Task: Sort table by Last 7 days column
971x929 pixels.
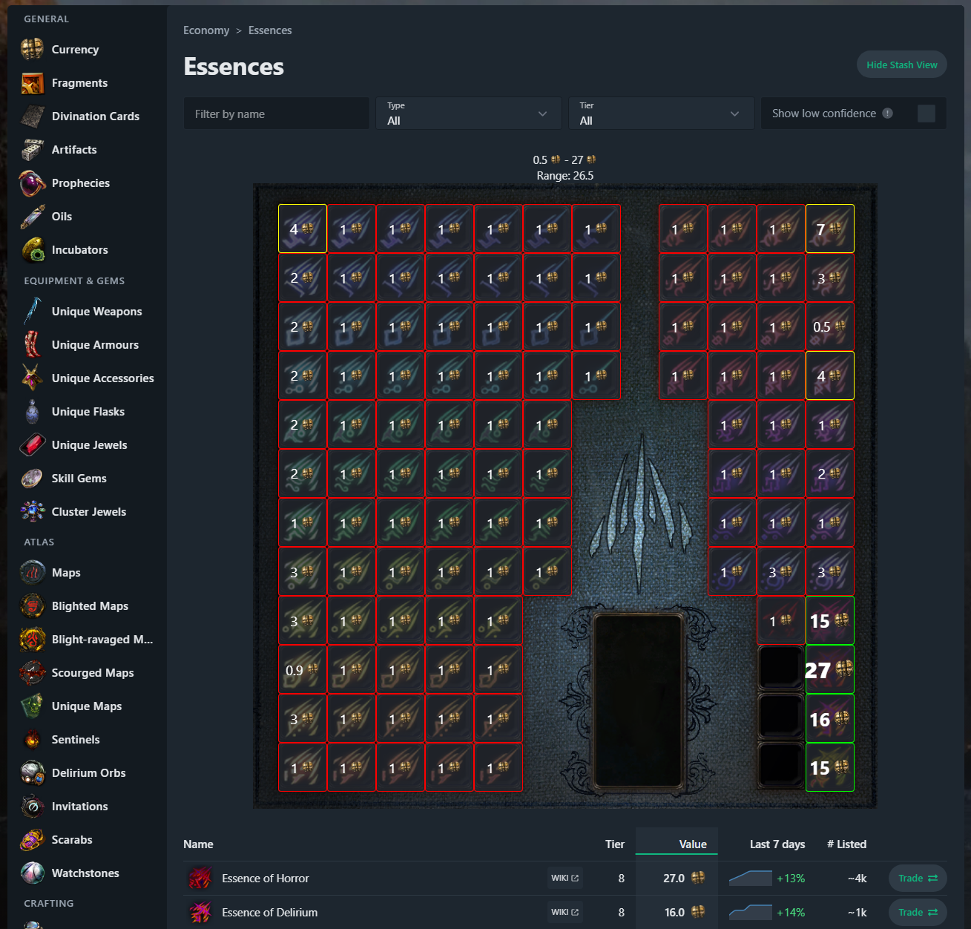Action: [x=777, y=844]
